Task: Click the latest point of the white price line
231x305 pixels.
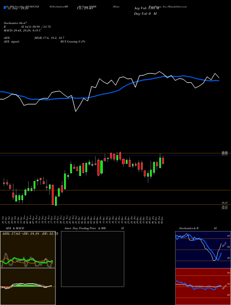Action: (x=219, y=78)
